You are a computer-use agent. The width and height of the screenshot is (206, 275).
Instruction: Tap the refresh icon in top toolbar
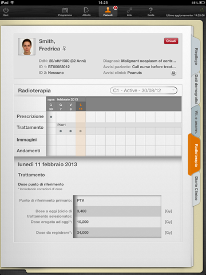click(x=202, y=10)
